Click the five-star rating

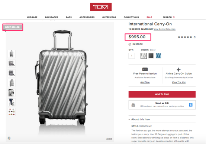click(185, 37)
